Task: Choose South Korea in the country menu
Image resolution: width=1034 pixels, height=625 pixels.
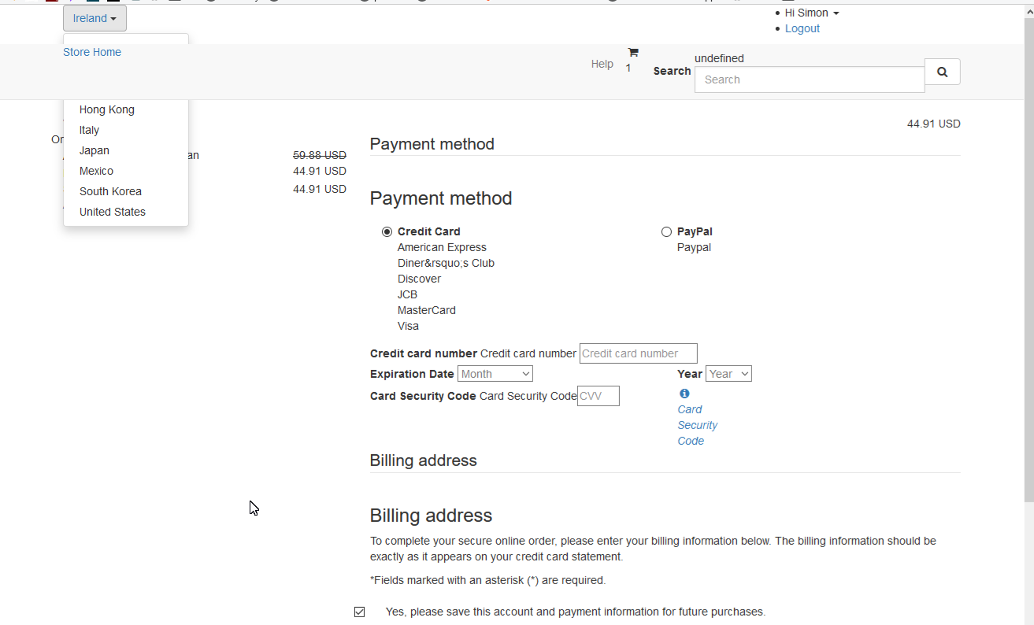Action: [110, 192]
